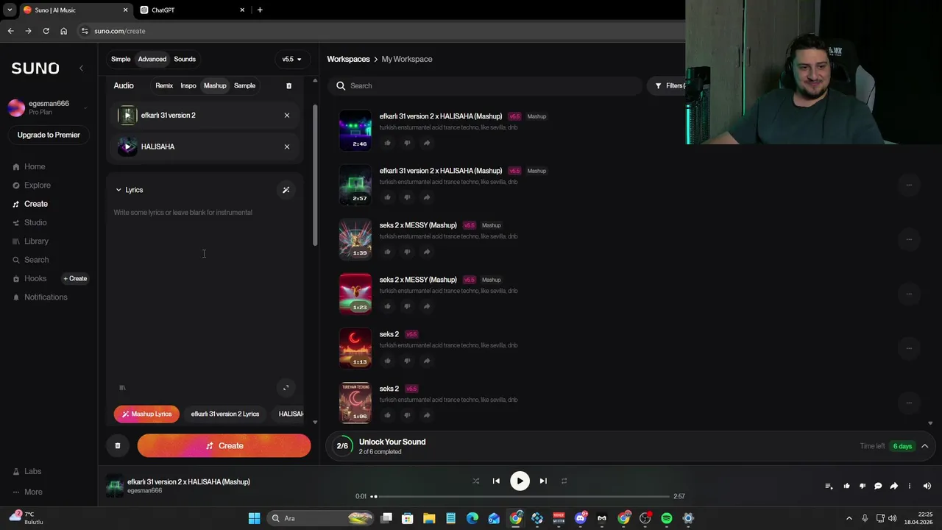Play the efkarlı 31 version 2 source clip

pos(127,116)
